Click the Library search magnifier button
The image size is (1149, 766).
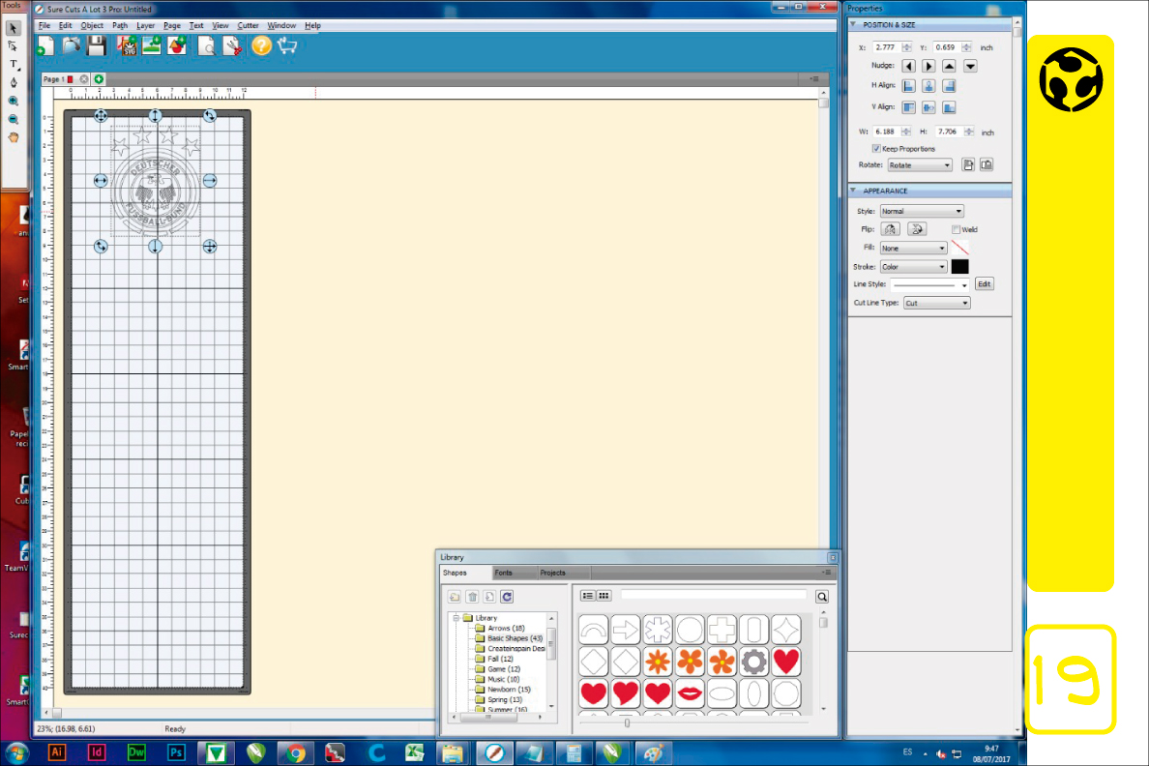click(x=822, y=597)
